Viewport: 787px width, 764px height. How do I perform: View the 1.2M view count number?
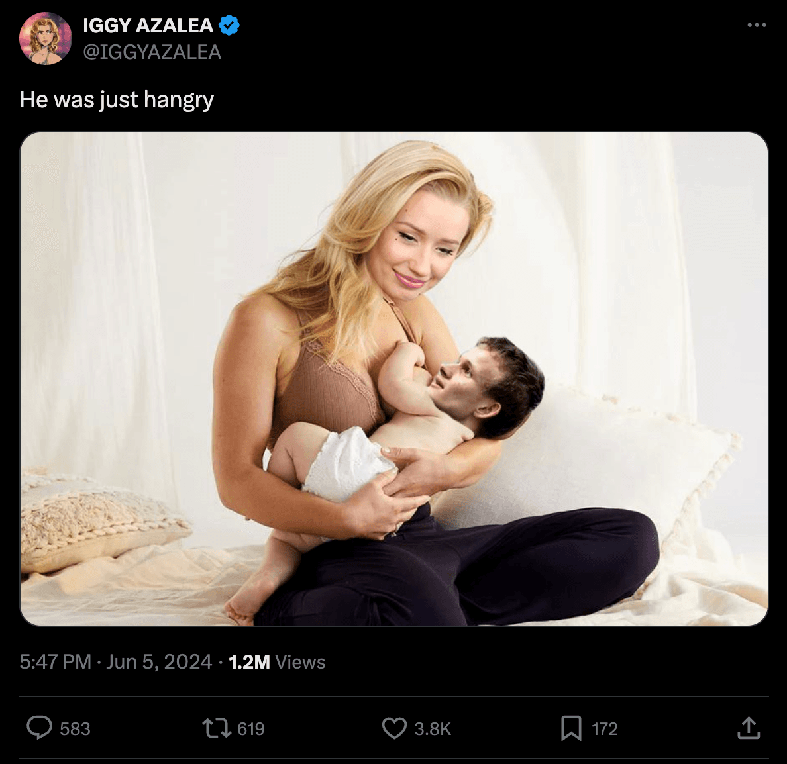(x=249, y=662)
